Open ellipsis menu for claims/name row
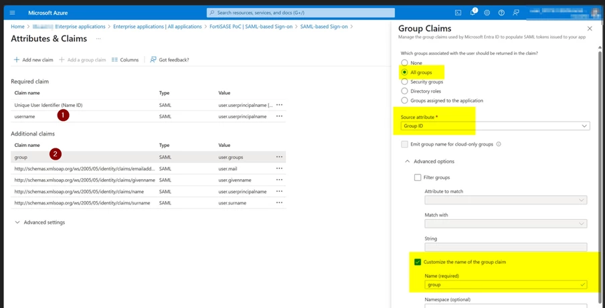The width and height of the screenshot is (605, 308). [279, 191]
